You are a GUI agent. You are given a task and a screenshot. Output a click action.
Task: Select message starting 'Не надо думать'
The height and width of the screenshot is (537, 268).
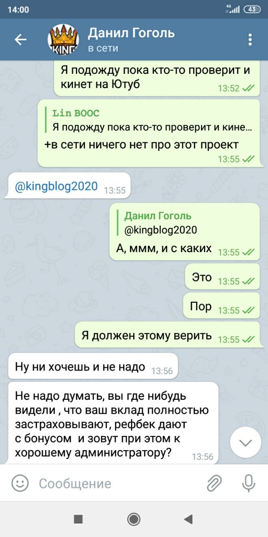point(113,423)
